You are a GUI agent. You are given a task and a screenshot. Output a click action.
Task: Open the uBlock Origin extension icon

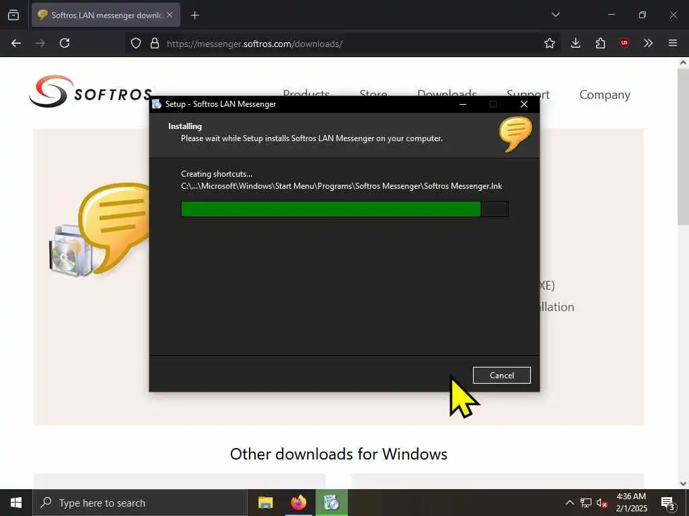(624, 43)
